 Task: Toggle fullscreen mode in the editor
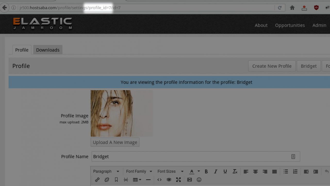(x=178, y=180)
